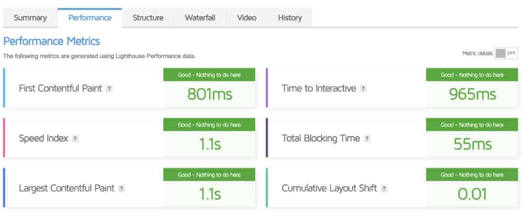Open the Waterfall tab
The width and height of the screenshot is (524, 213).
point(200,18)
